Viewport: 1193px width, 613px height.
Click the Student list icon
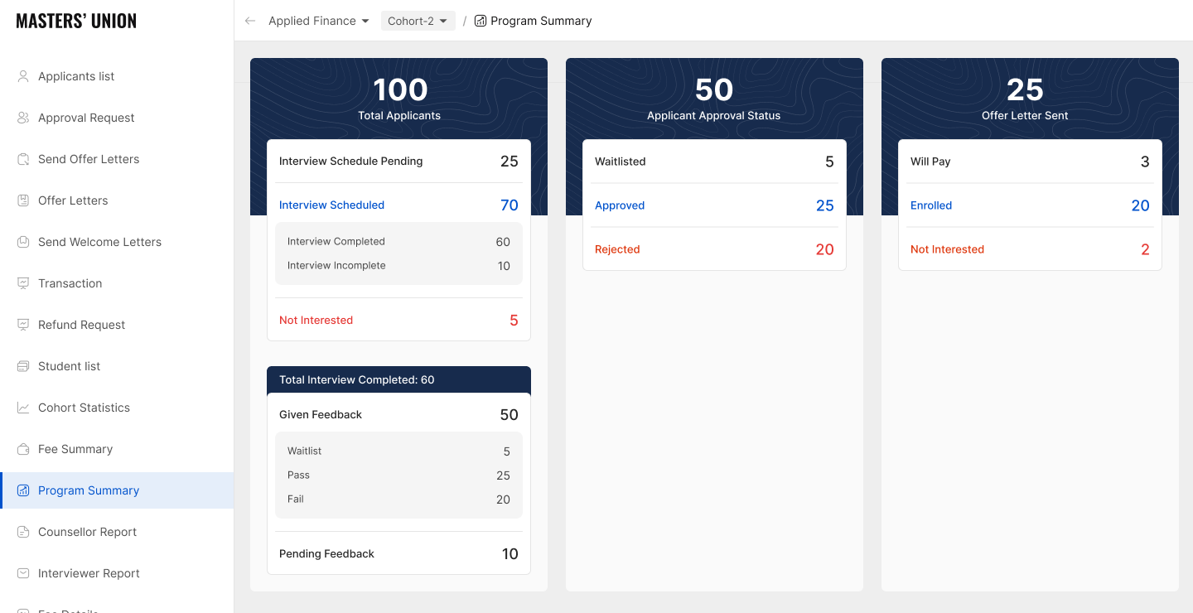pyautogui.click(x=23, y=366)
